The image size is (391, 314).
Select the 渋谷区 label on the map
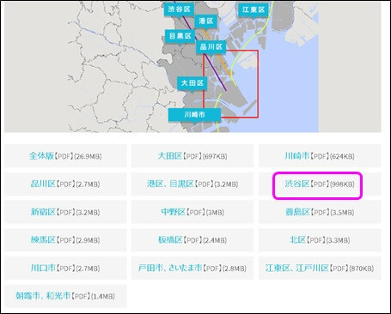179,9
